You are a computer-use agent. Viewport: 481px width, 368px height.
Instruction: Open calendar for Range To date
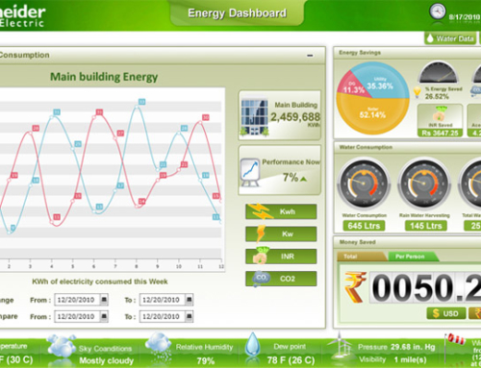(x=190, y=300)
